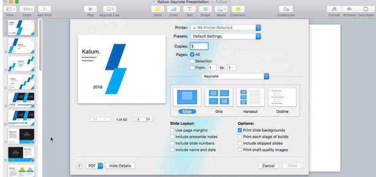
Task: Select slide 5 thumbnail in navigator
Action: tap(21, 100)
